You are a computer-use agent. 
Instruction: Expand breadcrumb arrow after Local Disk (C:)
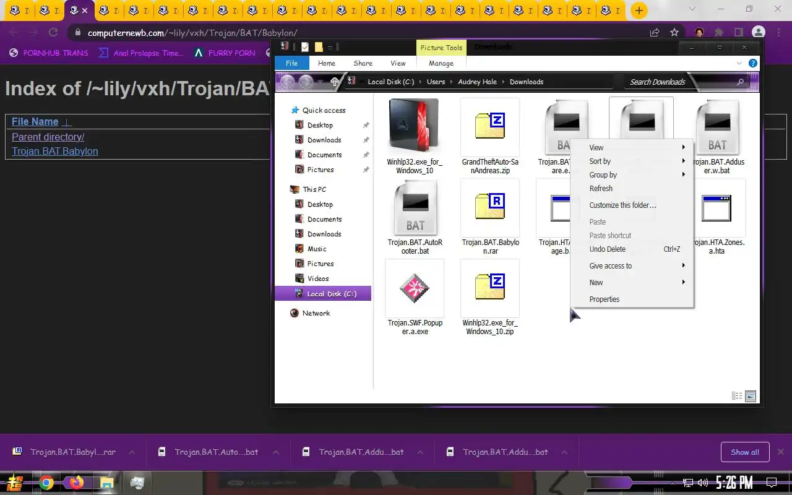pyautogui.click(x=420, y=82)
